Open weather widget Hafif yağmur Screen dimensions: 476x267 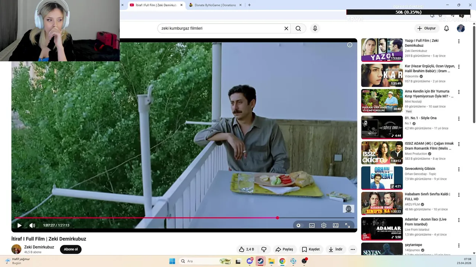(17, 261)
